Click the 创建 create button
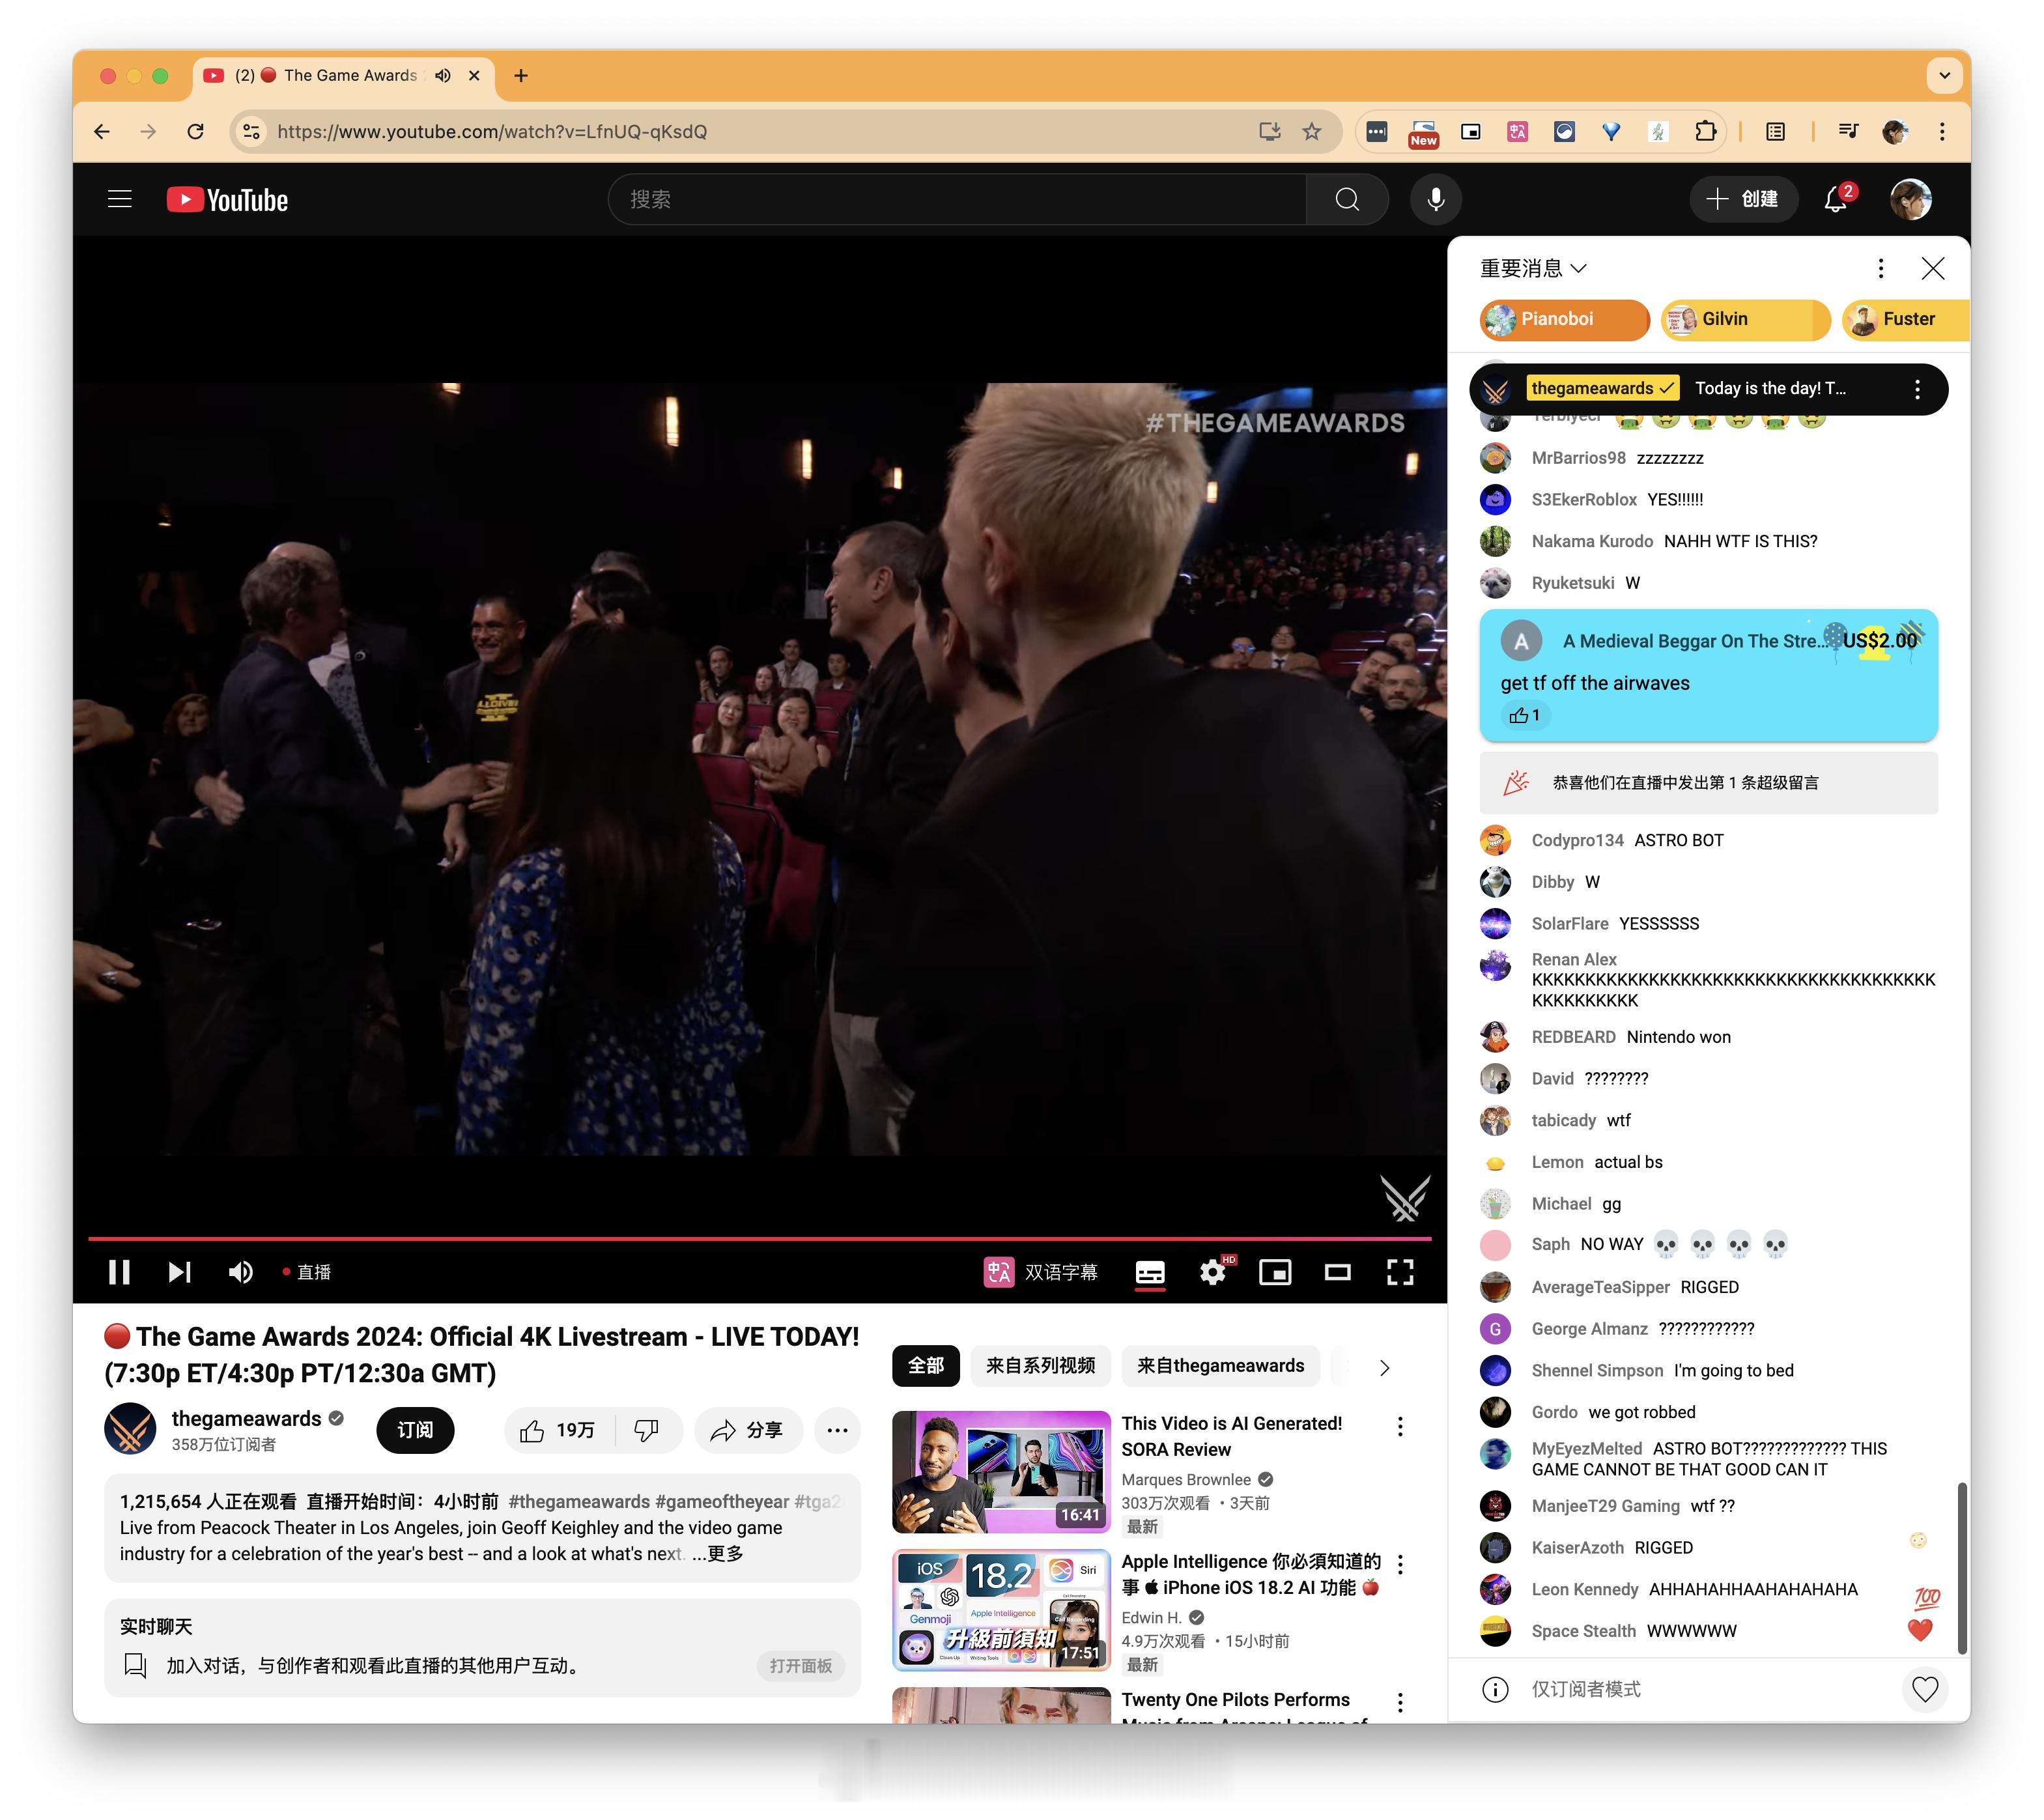Image resolution: width=2044 pixels, height=1820 pixels. pyautogui.click(x=1744, y=199)
